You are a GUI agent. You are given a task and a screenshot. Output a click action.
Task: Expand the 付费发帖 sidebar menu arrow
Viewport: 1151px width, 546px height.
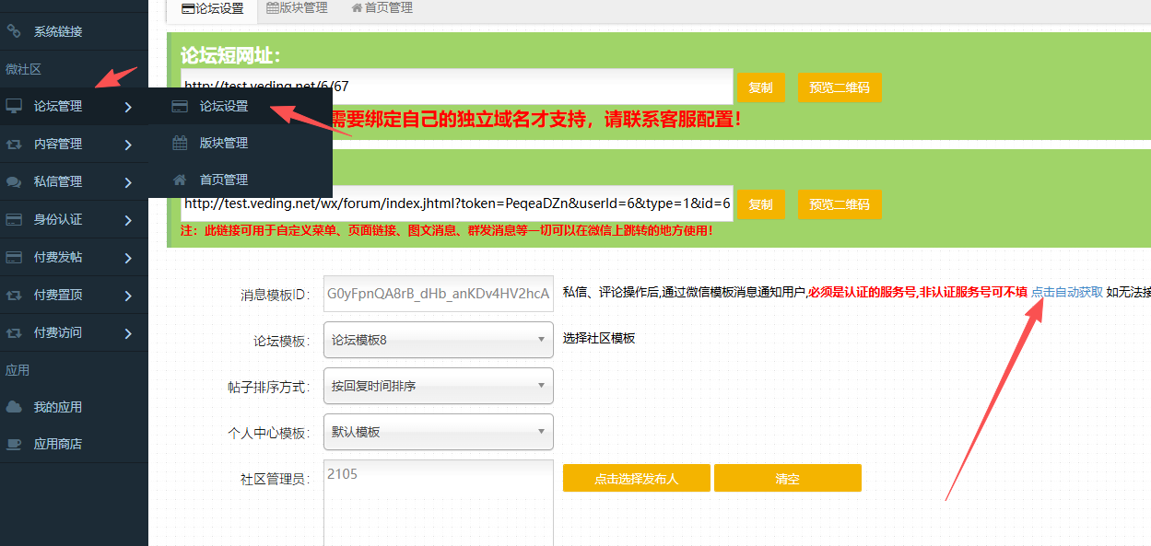[128, 258]
